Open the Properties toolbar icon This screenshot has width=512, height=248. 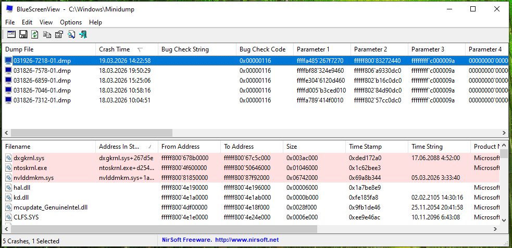click(59, 34)
